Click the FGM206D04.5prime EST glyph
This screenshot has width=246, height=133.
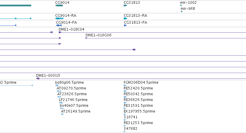click(x=125, y=85)
